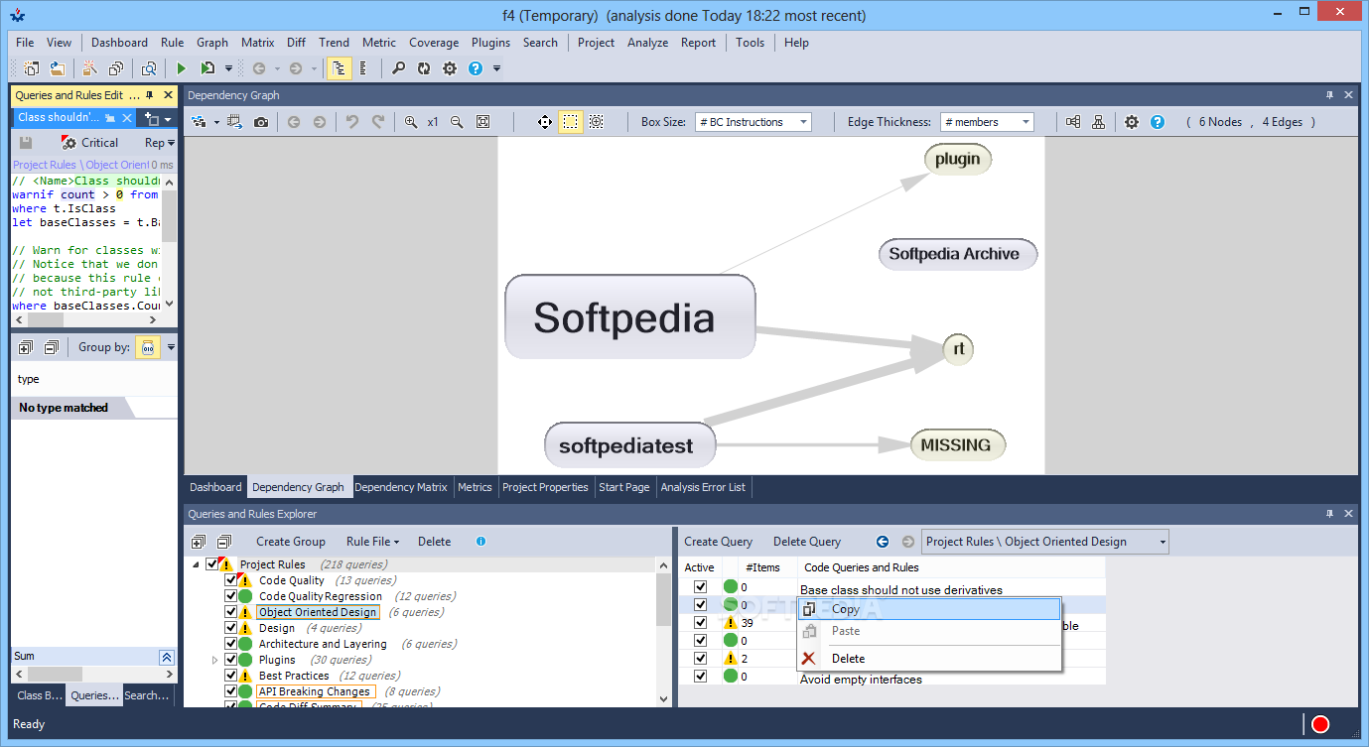The image size is (1369, 747).
Task: Switch to the Analysis Error List tab
Action: [703, 487]
